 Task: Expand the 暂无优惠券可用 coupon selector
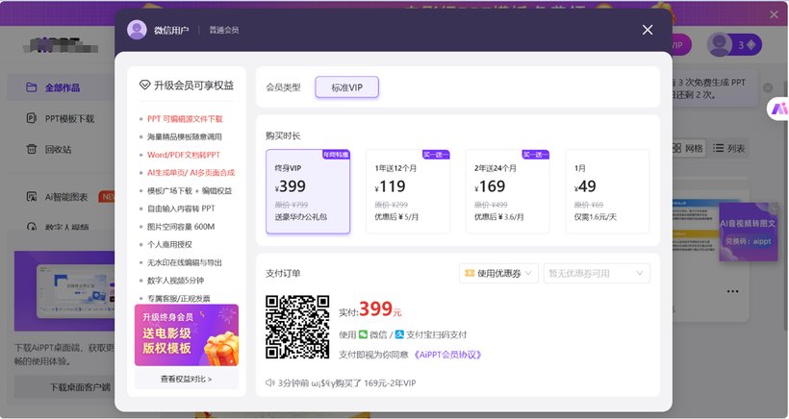pyautogui.click(x=597, y=273)
